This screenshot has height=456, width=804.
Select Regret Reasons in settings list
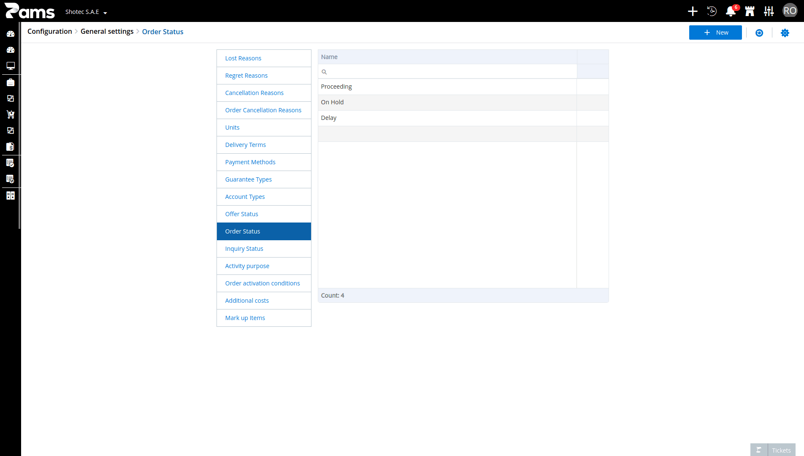click(x=264, y=76)
